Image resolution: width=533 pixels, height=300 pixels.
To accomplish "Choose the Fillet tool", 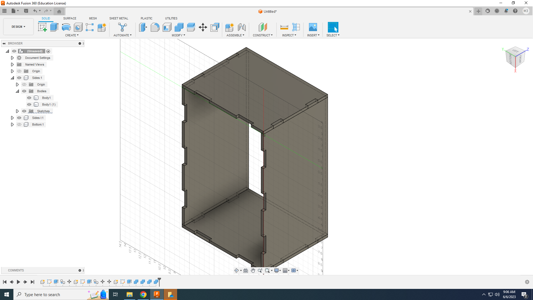I will 155,27.
